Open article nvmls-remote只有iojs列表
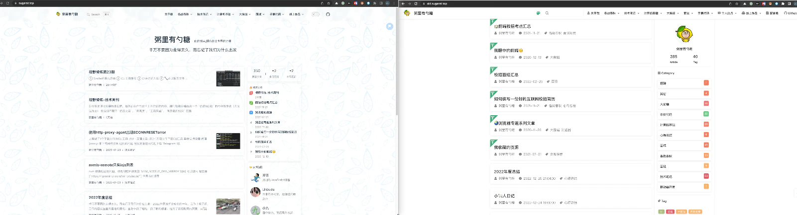The image size is (797, 215). click(x=111, y=165)
